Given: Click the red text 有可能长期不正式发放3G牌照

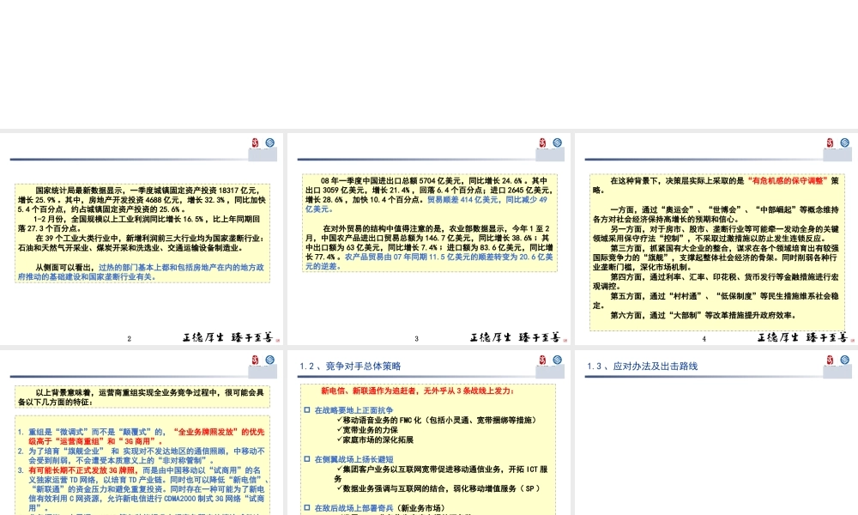Looking at the screenshot, I should pos(82,470).
